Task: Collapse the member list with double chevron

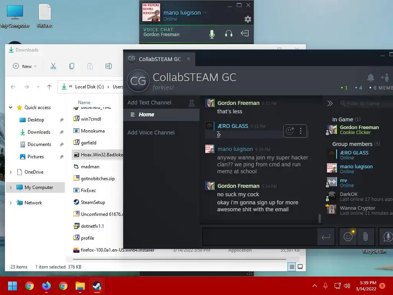Action: 330,103
